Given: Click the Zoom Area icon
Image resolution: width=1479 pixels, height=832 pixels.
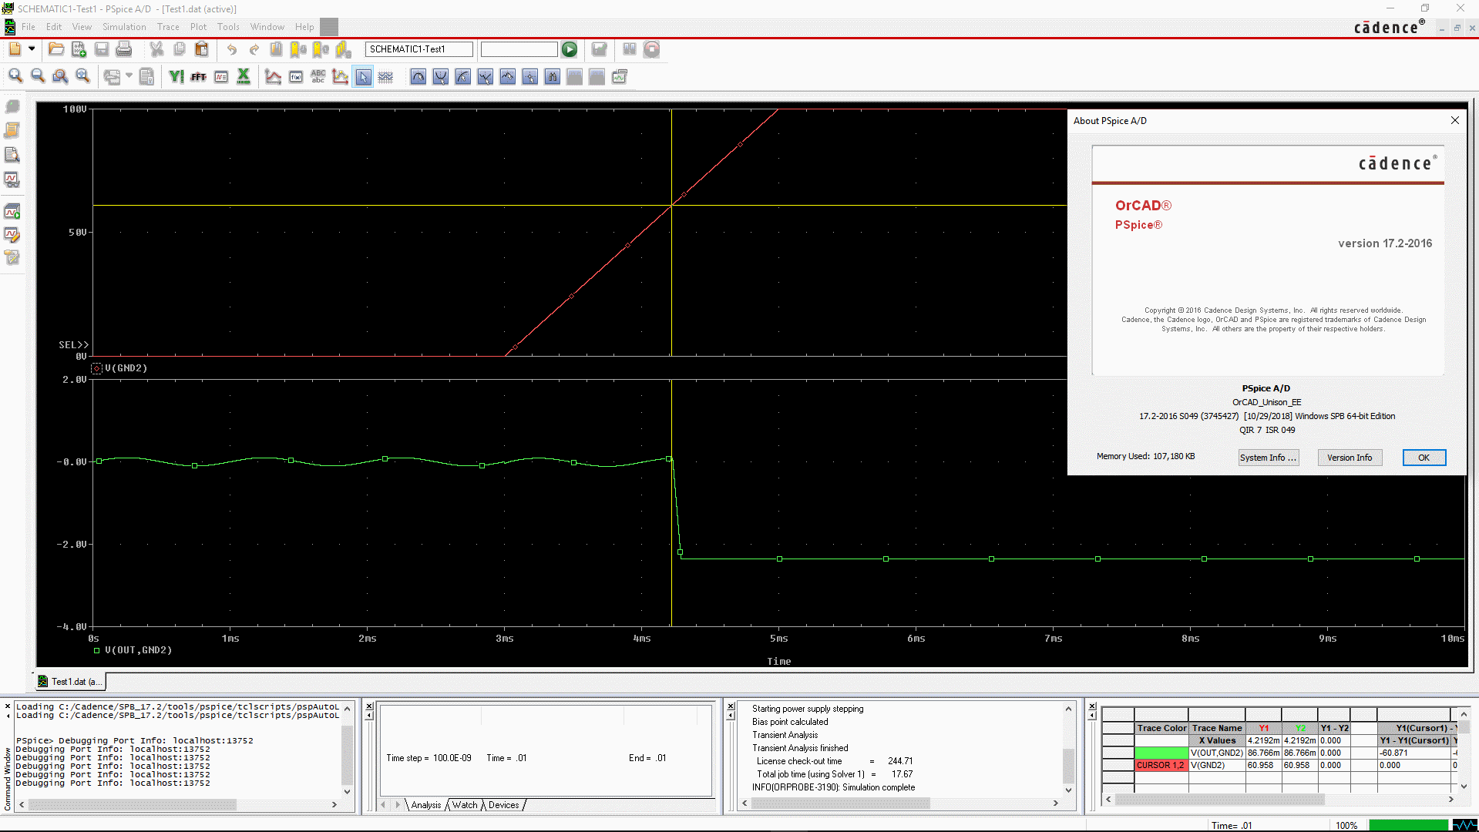Looking at the screenshot, I should (x=60, y=76).
